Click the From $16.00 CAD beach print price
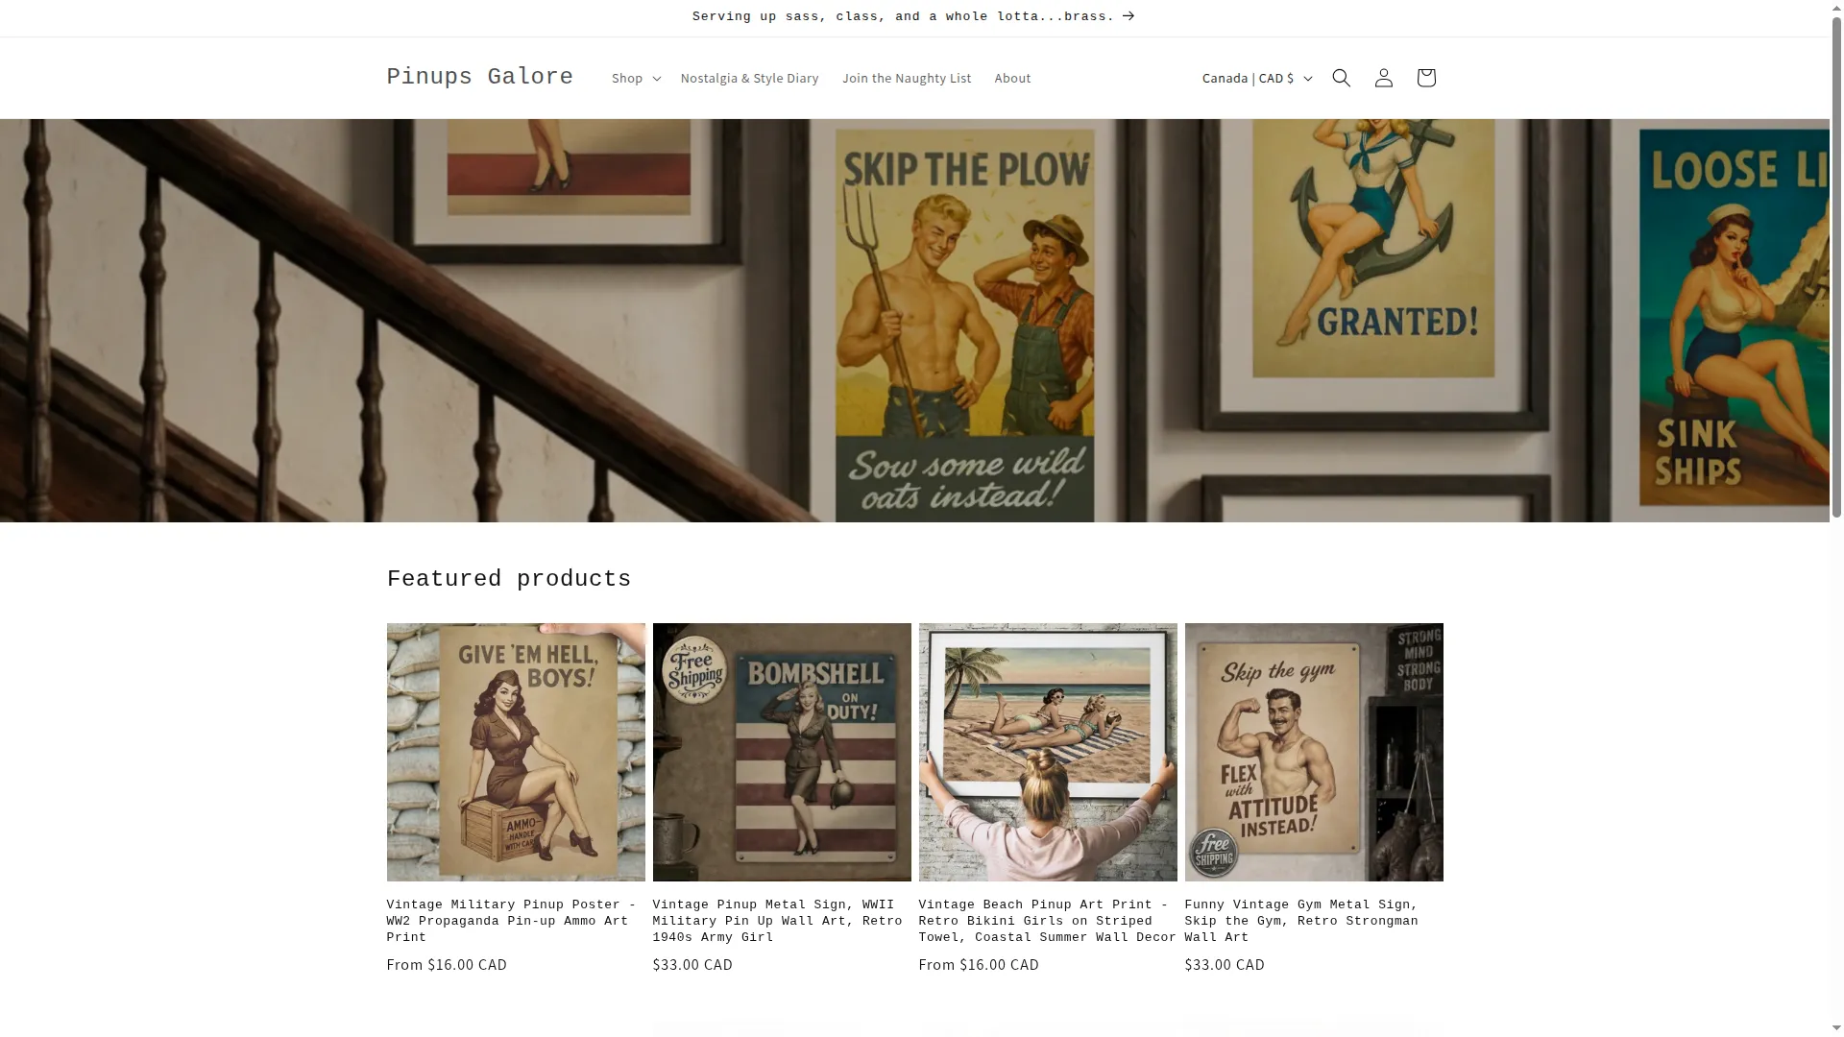 click(979, 965)
